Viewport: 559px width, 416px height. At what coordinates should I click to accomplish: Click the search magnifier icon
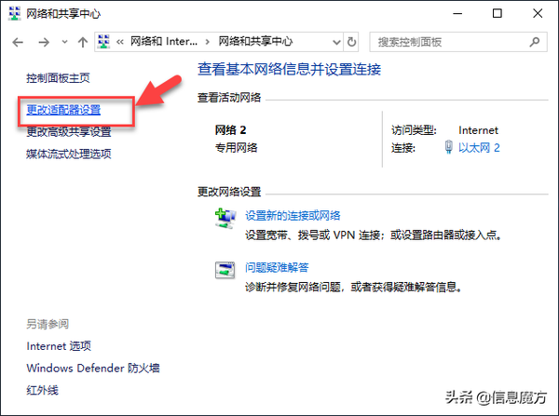(x=535, y=42)
